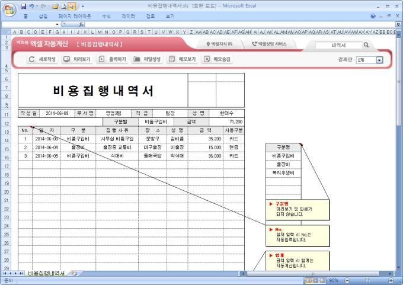The width and height of the screenshot is (403, 285).
Task: Click the 새로작성 button
Action: point(43,59)
